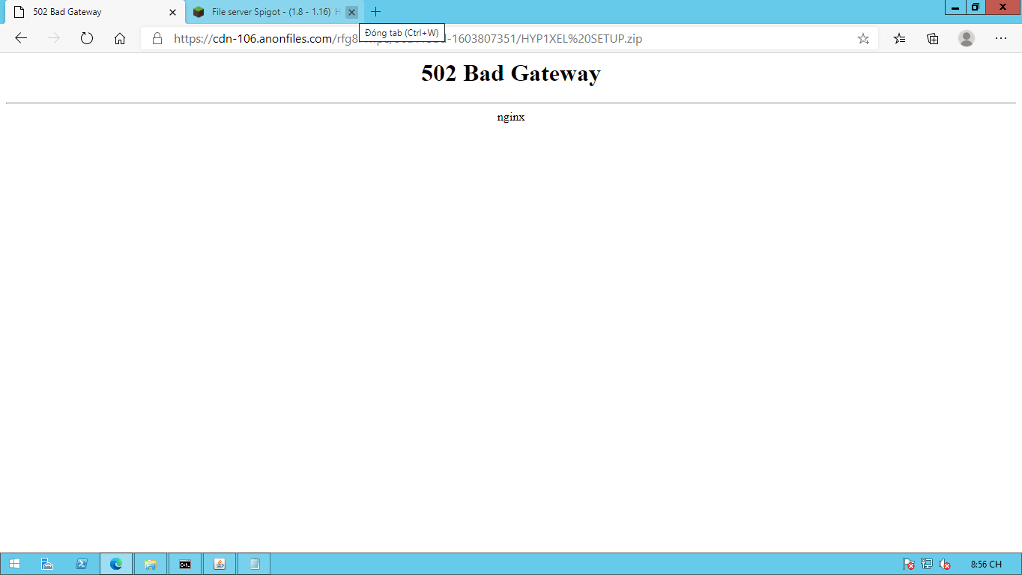Launch Windows PowerShell from the taskbar
Viewport: 1022px width, 575px height.
pyautogui.click(x=82, y=564)
